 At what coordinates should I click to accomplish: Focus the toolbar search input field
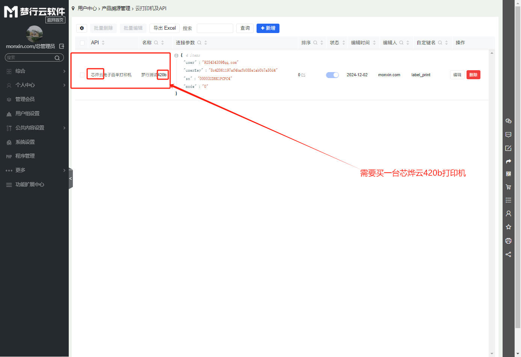pos(215,28)
